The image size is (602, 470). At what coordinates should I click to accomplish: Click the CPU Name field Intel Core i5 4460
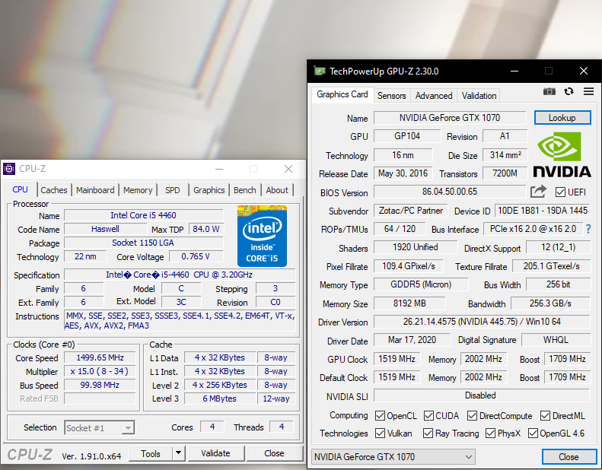point(144,215)
